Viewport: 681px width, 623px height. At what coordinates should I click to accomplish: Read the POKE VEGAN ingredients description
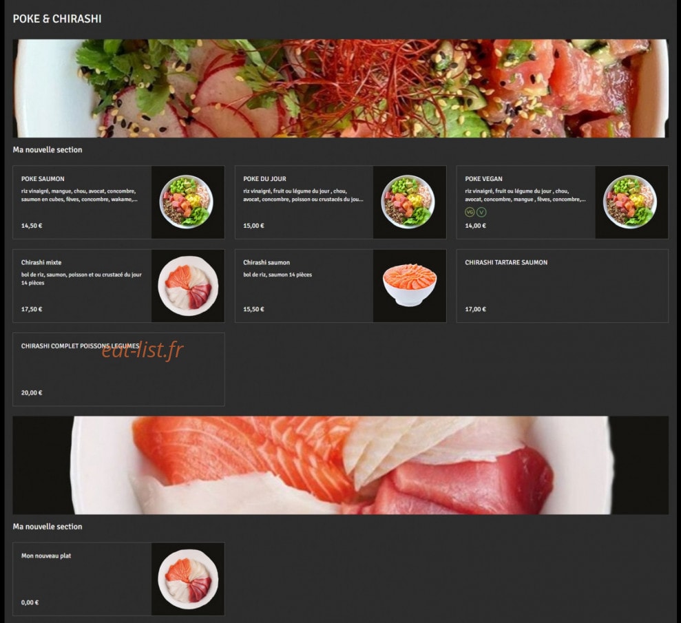(525, 196)
